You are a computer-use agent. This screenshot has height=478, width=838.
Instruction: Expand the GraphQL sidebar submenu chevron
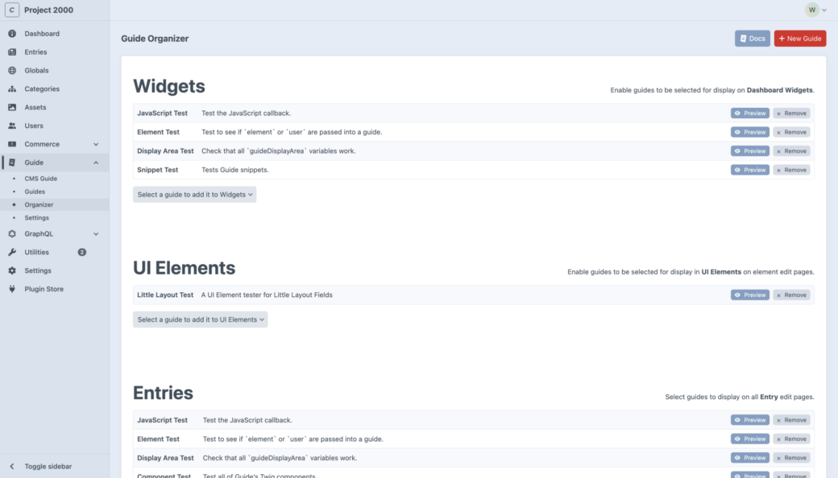(x=96, y=234)
